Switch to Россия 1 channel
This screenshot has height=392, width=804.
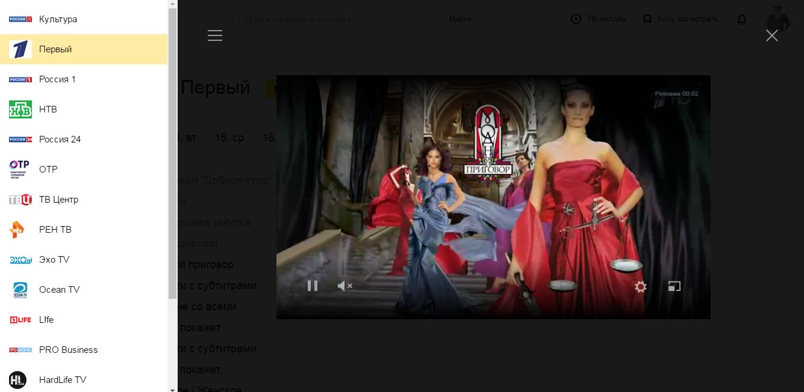click(x=84, y=79)
